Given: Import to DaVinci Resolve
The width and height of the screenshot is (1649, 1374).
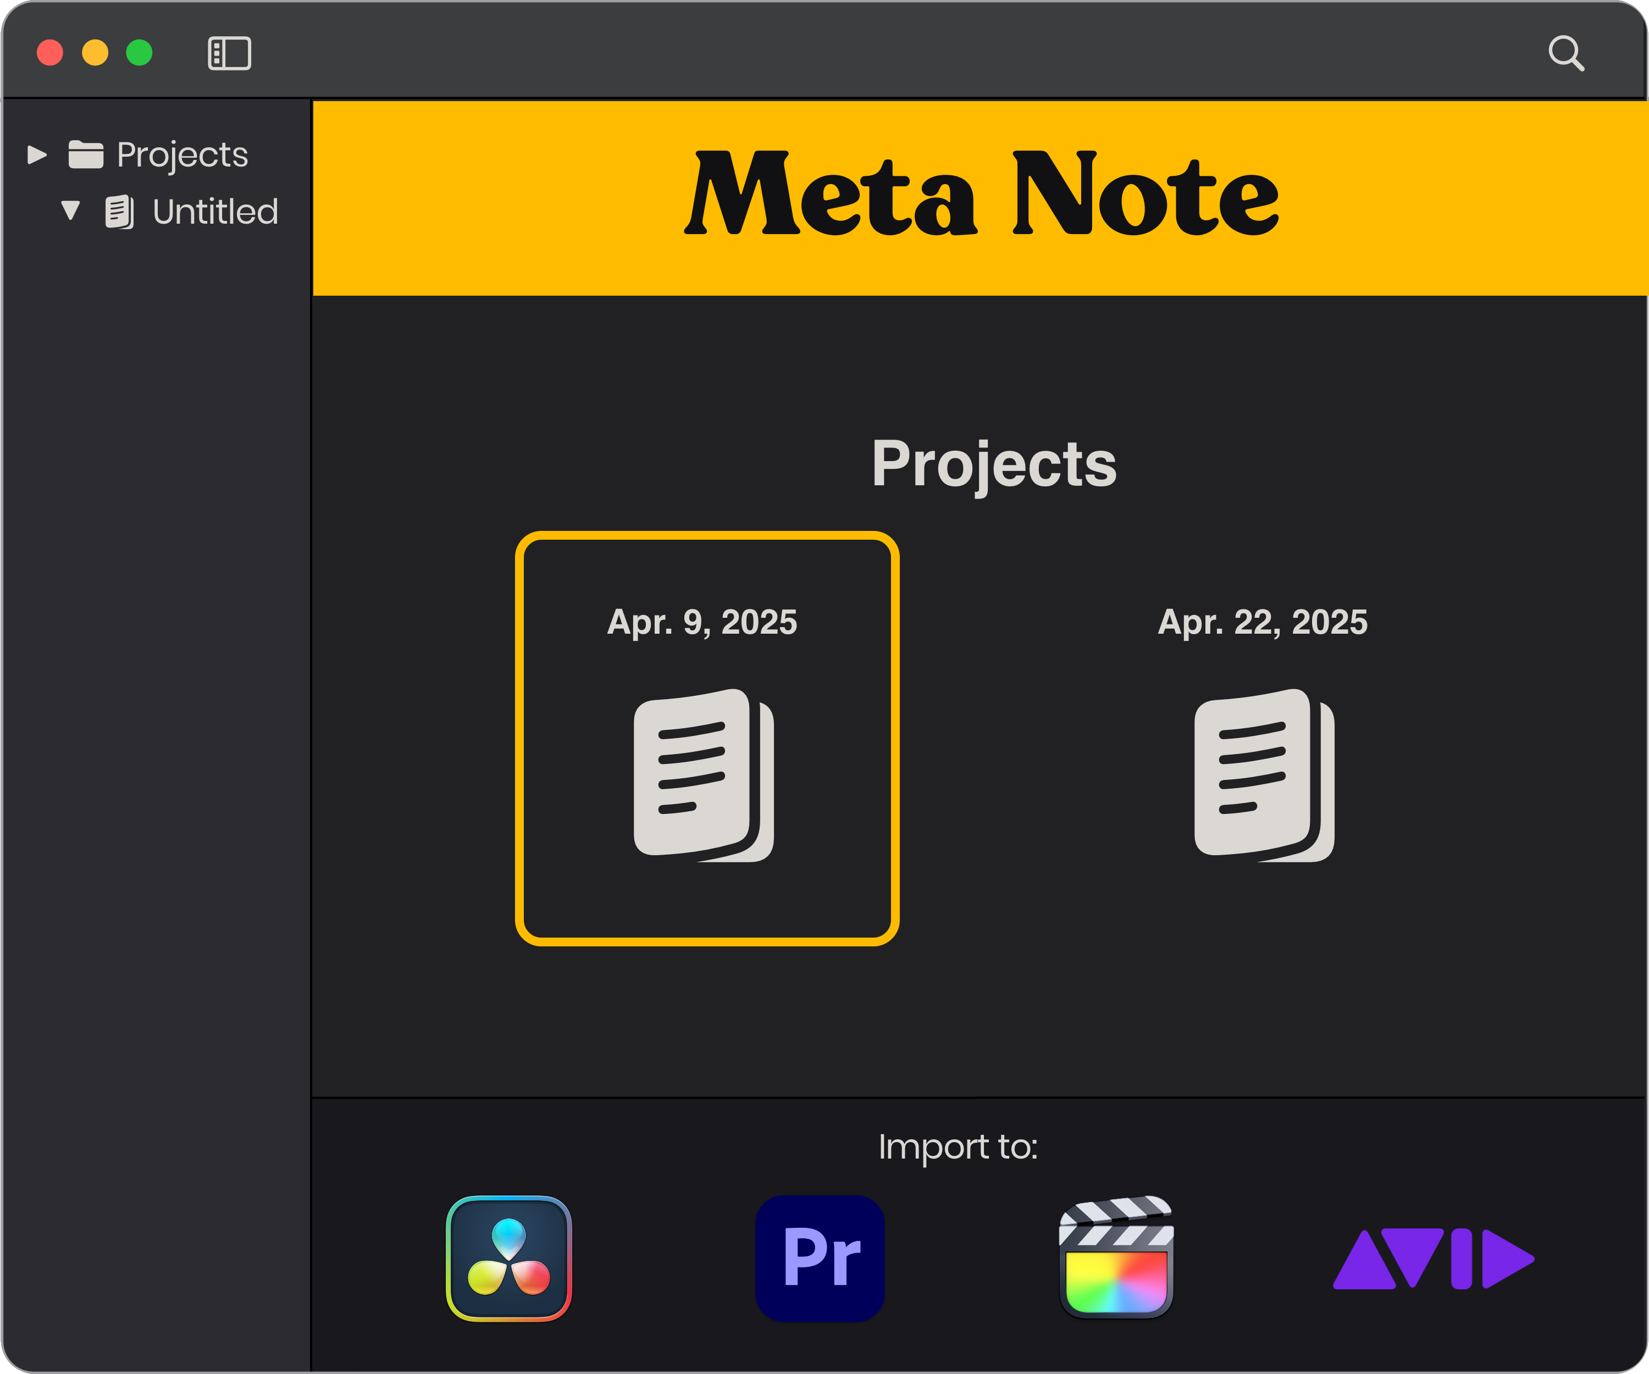Looking at the screenshot, I should click(x=509, y=1259).
